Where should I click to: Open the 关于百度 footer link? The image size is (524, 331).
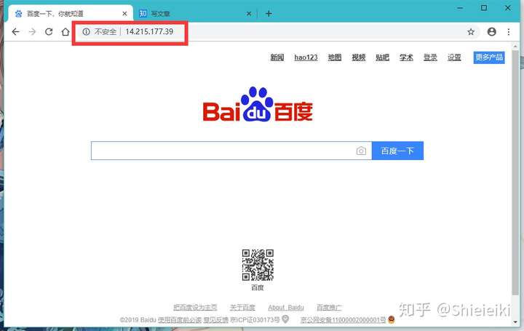pos(242,307)
